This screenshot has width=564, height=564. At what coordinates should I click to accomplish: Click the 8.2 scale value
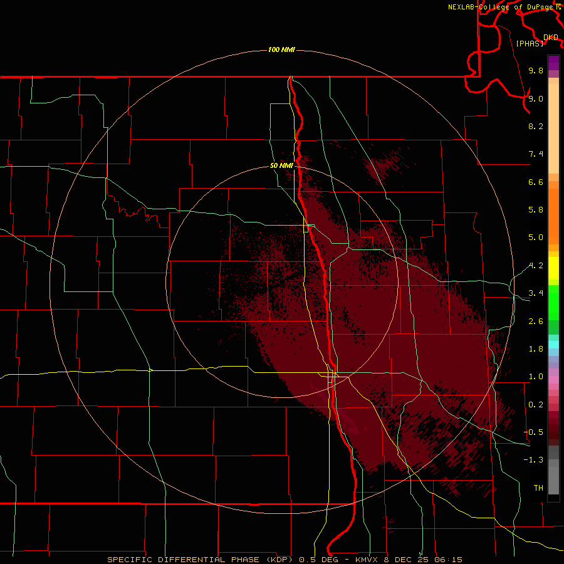coord(536,126)
